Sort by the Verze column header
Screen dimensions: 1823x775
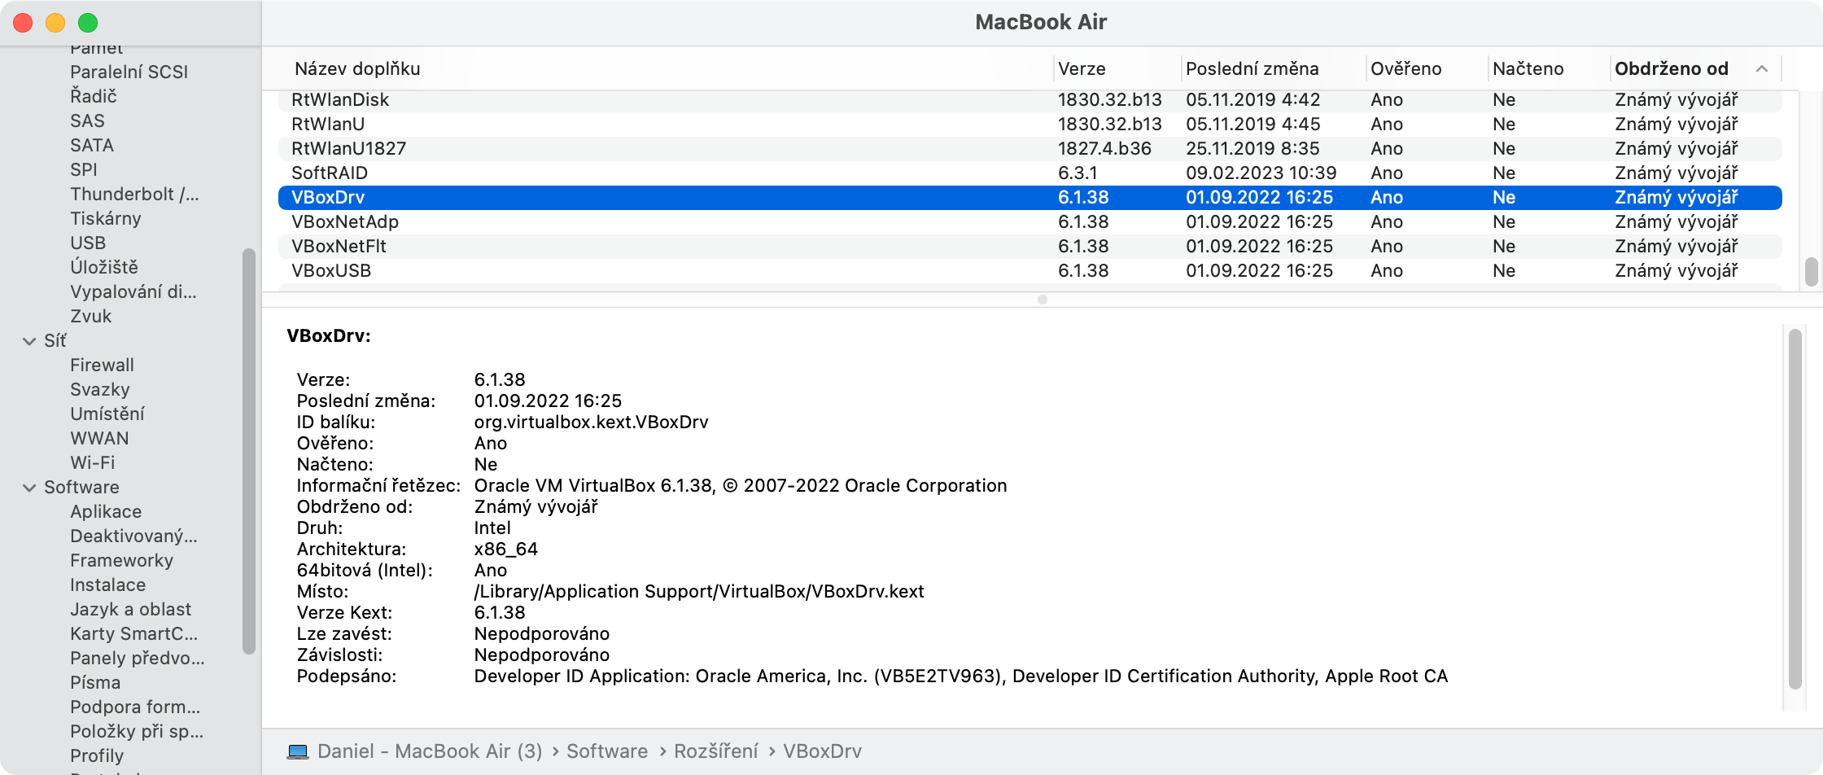1082,69
